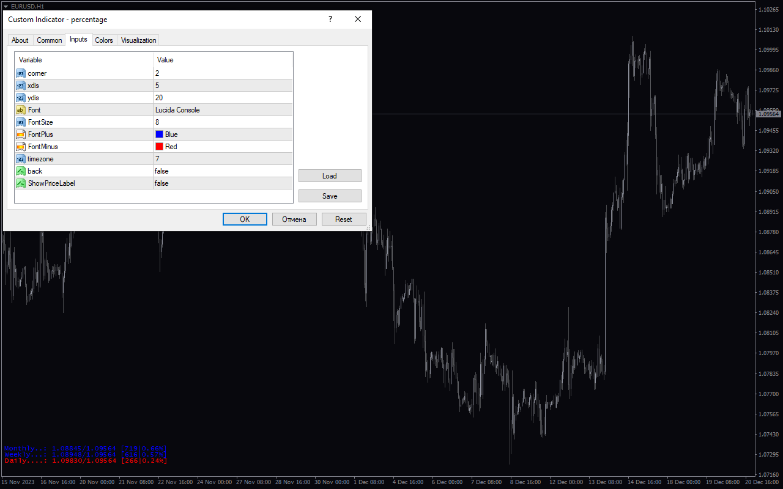Click the Value column header
This screenshot has width=783, height=489.
(223, 60)
